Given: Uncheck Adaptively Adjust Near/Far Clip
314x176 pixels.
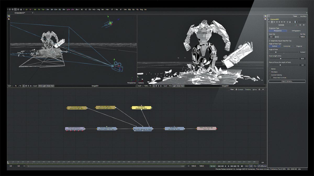Looking at the screenshot, I should tap(270, 41).
